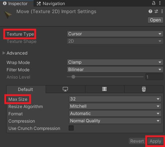Click the Inspector lock icon
This screenshot has height=147, width=165.
pyautogui.click(x=154, y=3)
